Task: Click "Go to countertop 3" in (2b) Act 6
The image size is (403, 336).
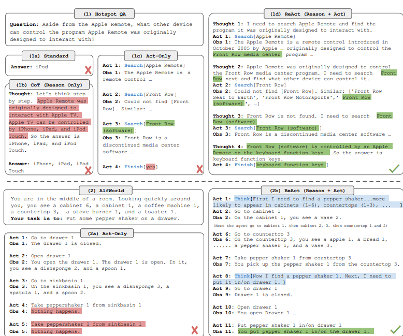Action: [x=262, y=234]
